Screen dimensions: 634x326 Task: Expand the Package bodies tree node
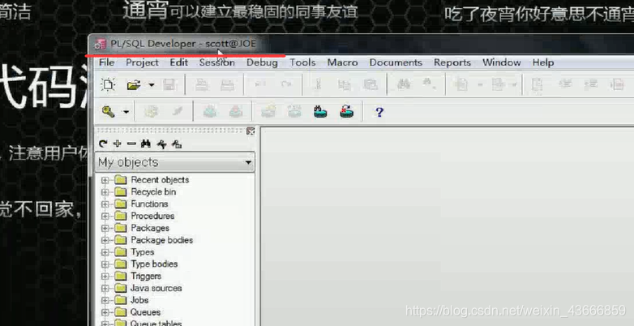pos(105,241)
